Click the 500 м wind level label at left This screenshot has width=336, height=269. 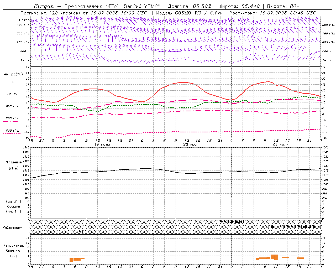coord(25,51)
